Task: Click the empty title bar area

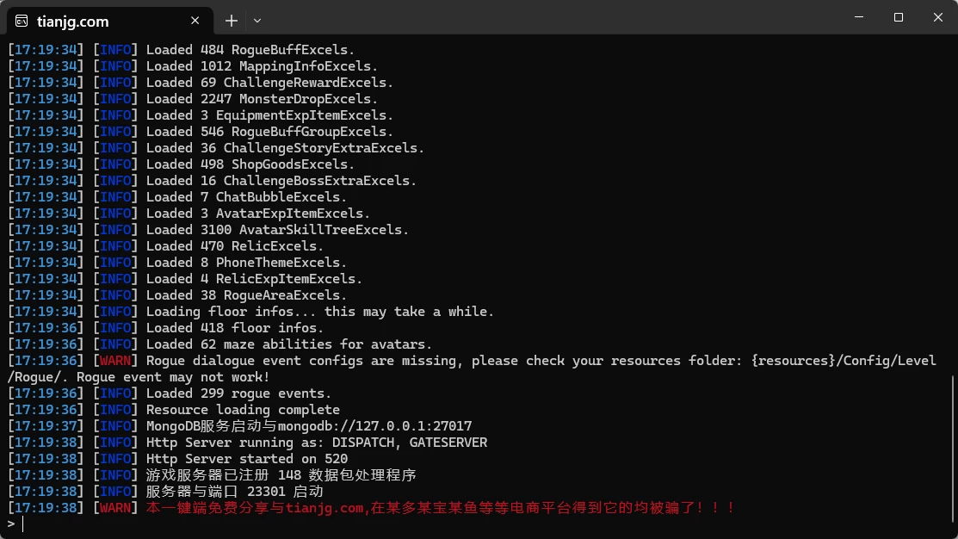Action: (550, 17)
